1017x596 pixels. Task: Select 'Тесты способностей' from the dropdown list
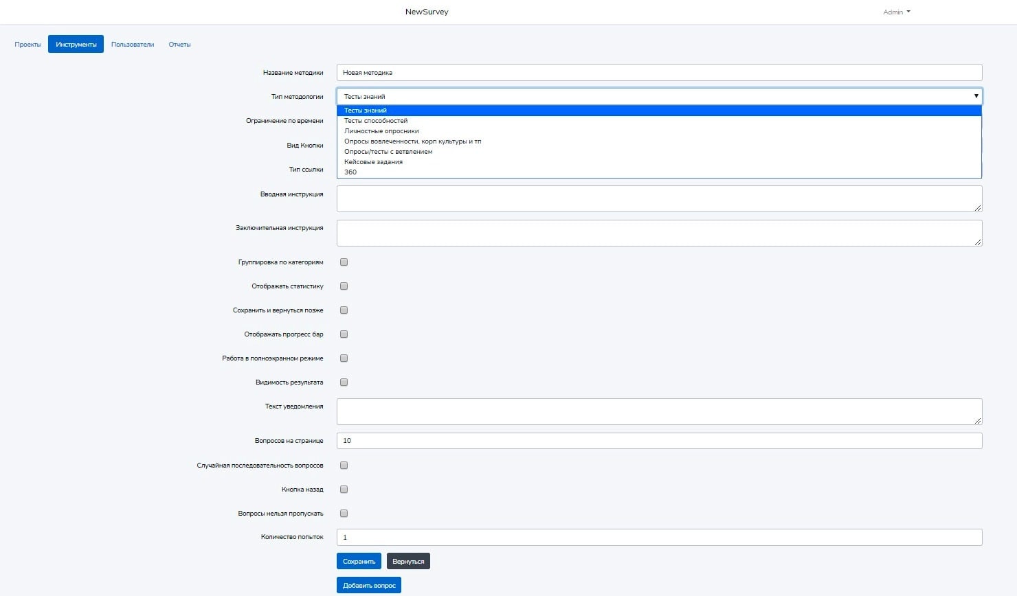point(376,121)
